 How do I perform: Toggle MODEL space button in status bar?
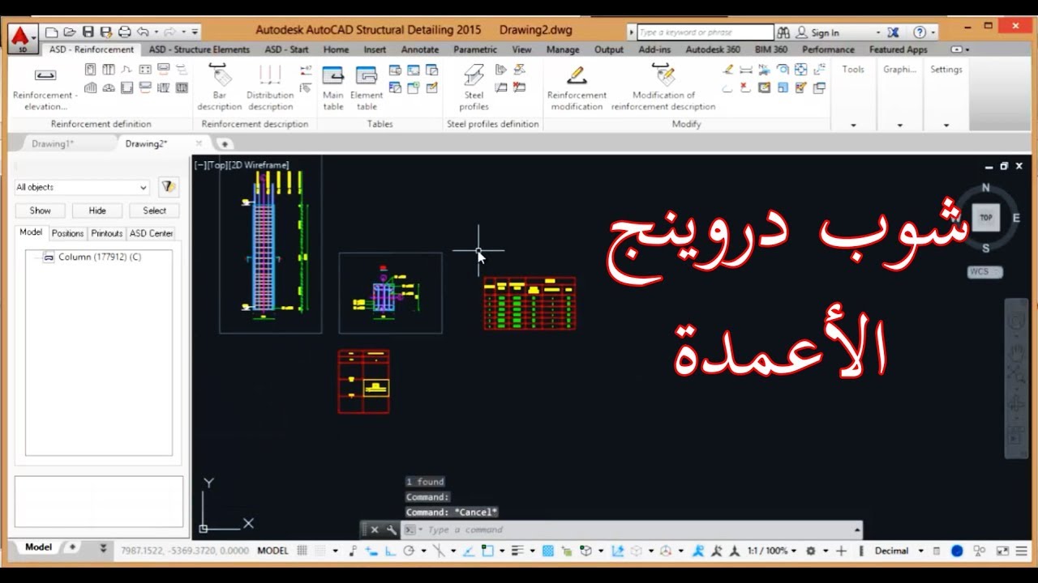coord(272,551)
